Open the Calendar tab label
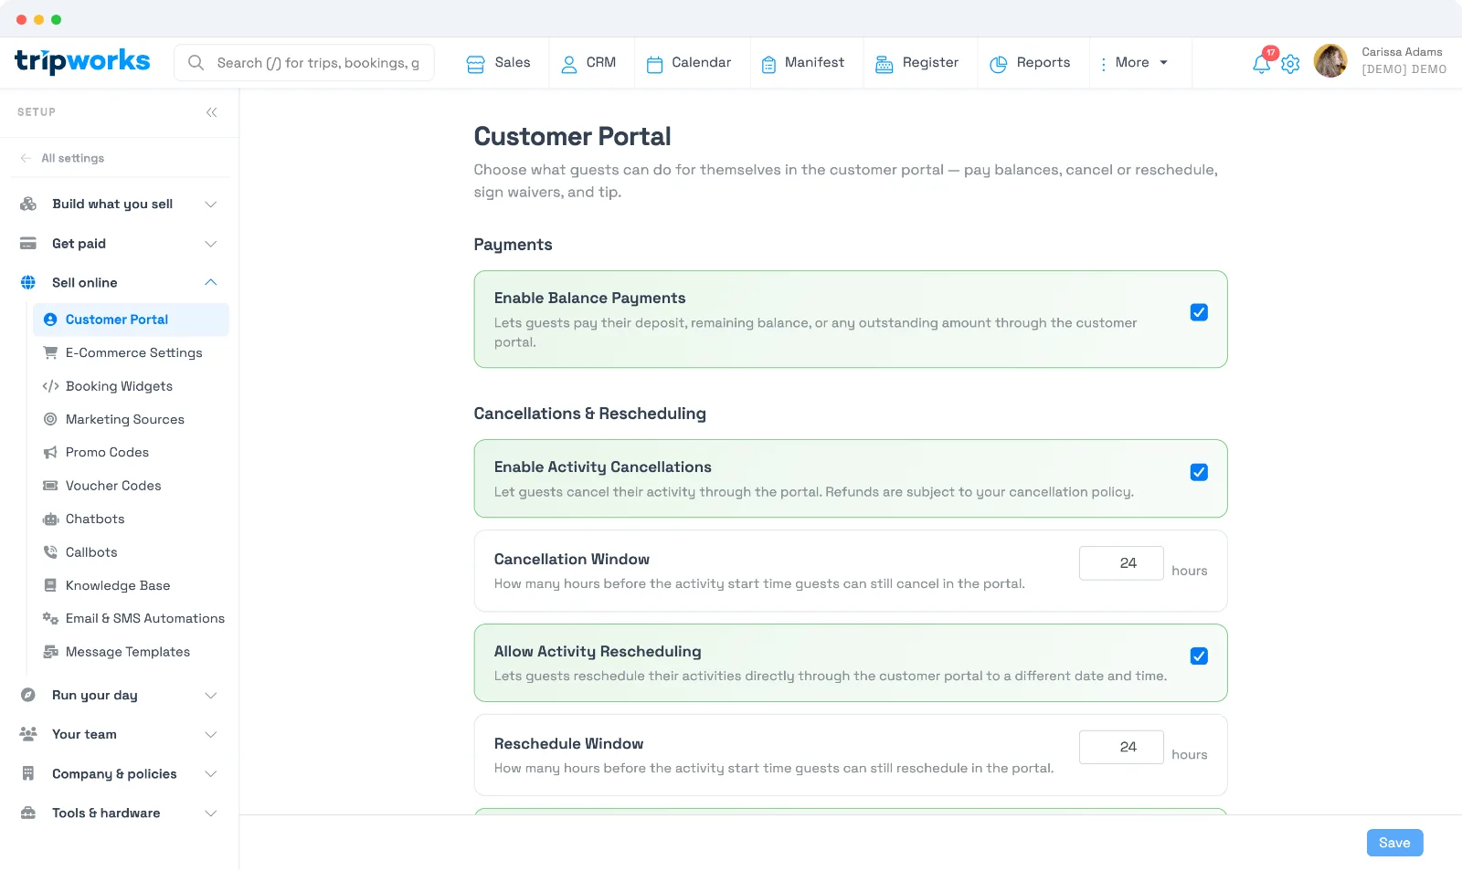Screen dimensions: 1462x871 (702, 62)
